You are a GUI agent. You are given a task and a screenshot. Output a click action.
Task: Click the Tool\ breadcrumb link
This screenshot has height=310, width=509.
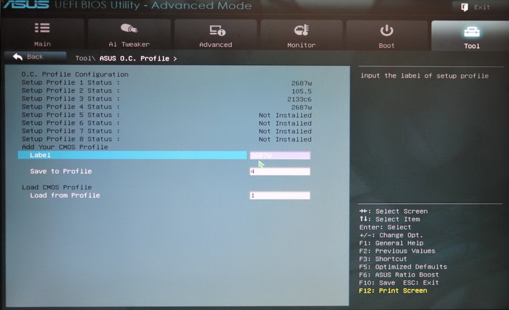tap(85, 58)
